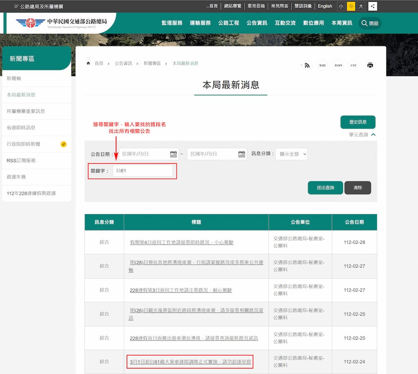Open 數位應用 menu

pos(313,23)
